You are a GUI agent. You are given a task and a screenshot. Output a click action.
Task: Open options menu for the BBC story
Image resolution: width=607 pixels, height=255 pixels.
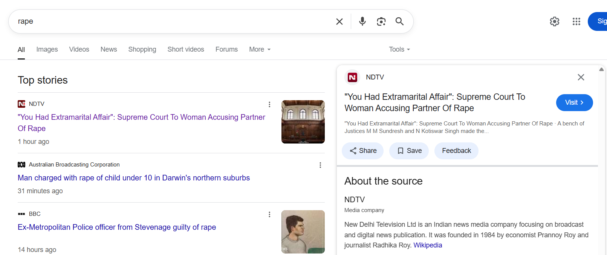coord(269,214)
